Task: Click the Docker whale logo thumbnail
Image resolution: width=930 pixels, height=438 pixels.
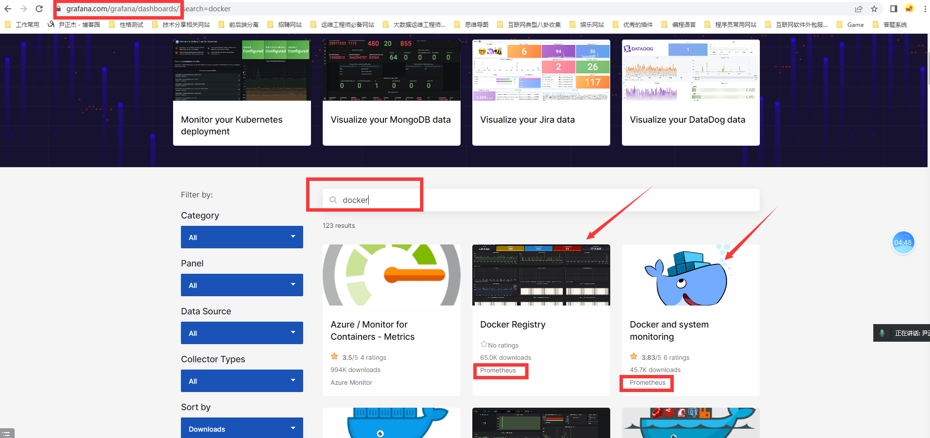Action: tap(691, 275)
